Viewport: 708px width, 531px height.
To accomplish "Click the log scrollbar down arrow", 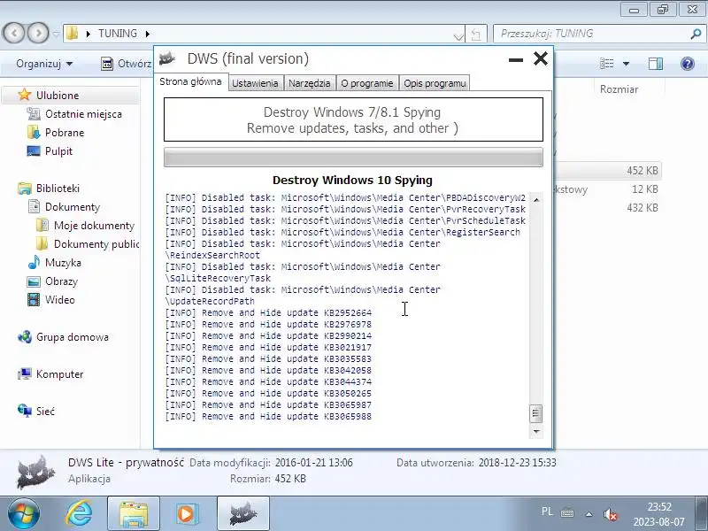I will 536,432.
